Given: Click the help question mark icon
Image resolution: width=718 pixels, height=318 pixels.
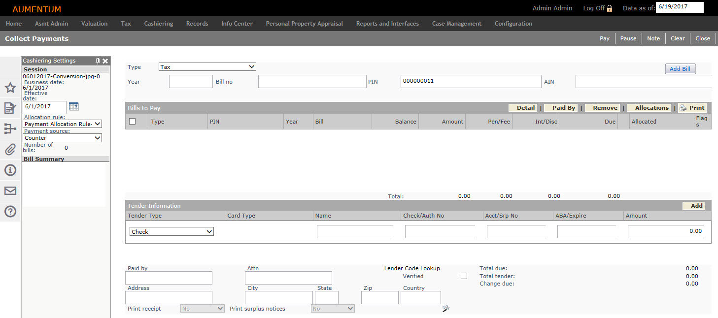Looking at the screenshot, I should (x=10, y=212).
